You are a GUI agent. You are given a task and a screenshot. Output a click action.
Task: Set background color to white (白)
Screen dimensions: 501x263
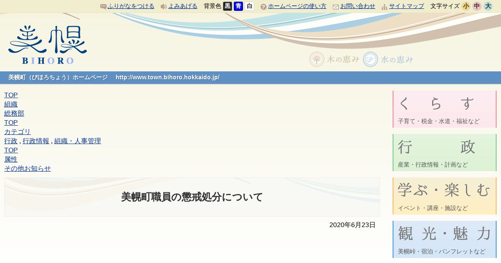[x=249, y=6]
